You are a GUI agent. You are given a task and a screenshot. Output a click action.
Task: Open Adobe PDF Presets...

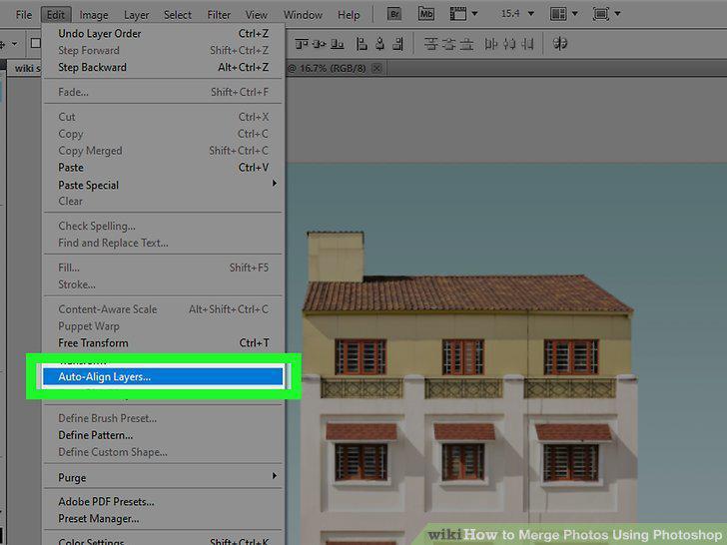(164, 501)
